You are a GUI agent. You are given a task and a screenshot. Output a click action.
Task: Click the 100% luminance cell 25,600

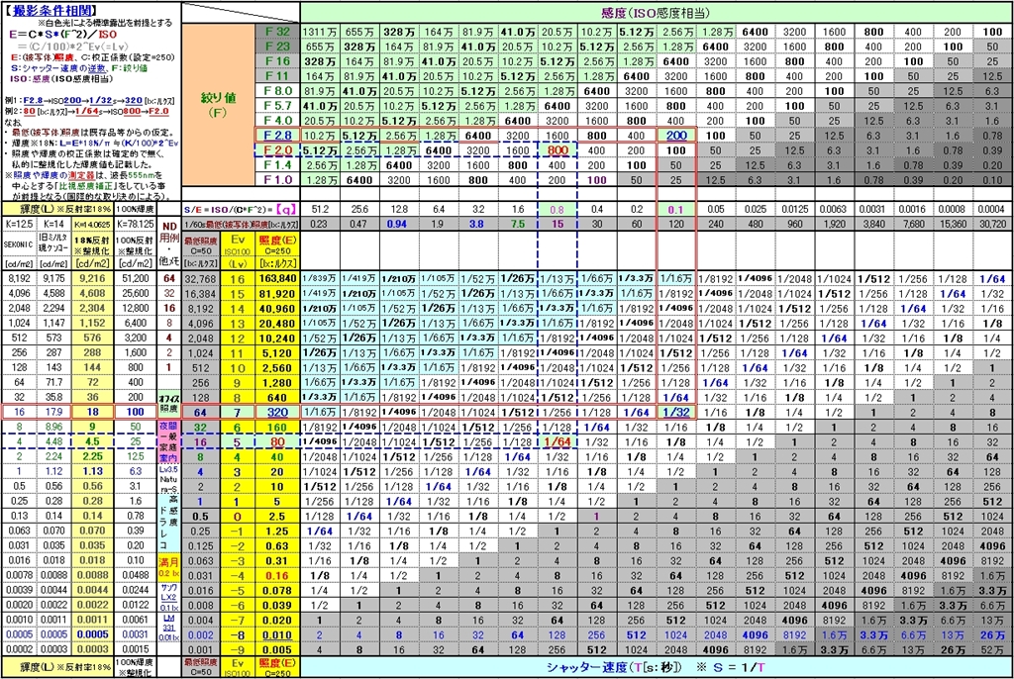pyautogui.click(x=135, y=294)
